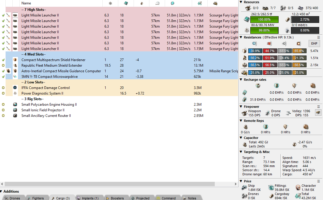Viewport: 323px width, 200px height.
Task: Click the powergrid column header icon
Action: [110, 3]
